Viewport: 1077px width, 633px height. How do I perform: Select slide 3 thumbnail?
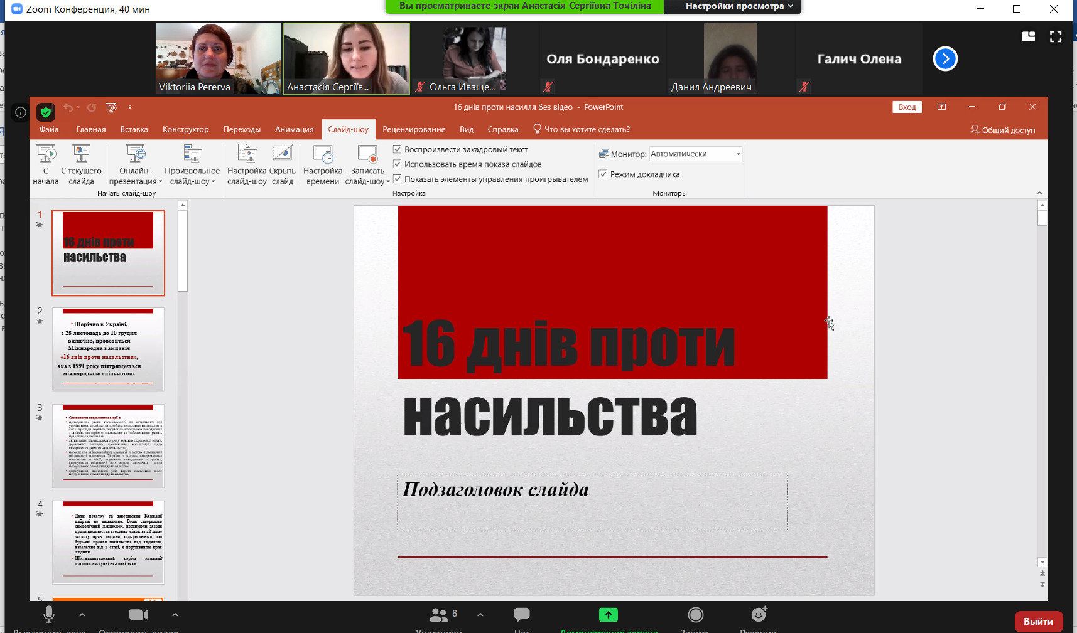tap(108, 446)
